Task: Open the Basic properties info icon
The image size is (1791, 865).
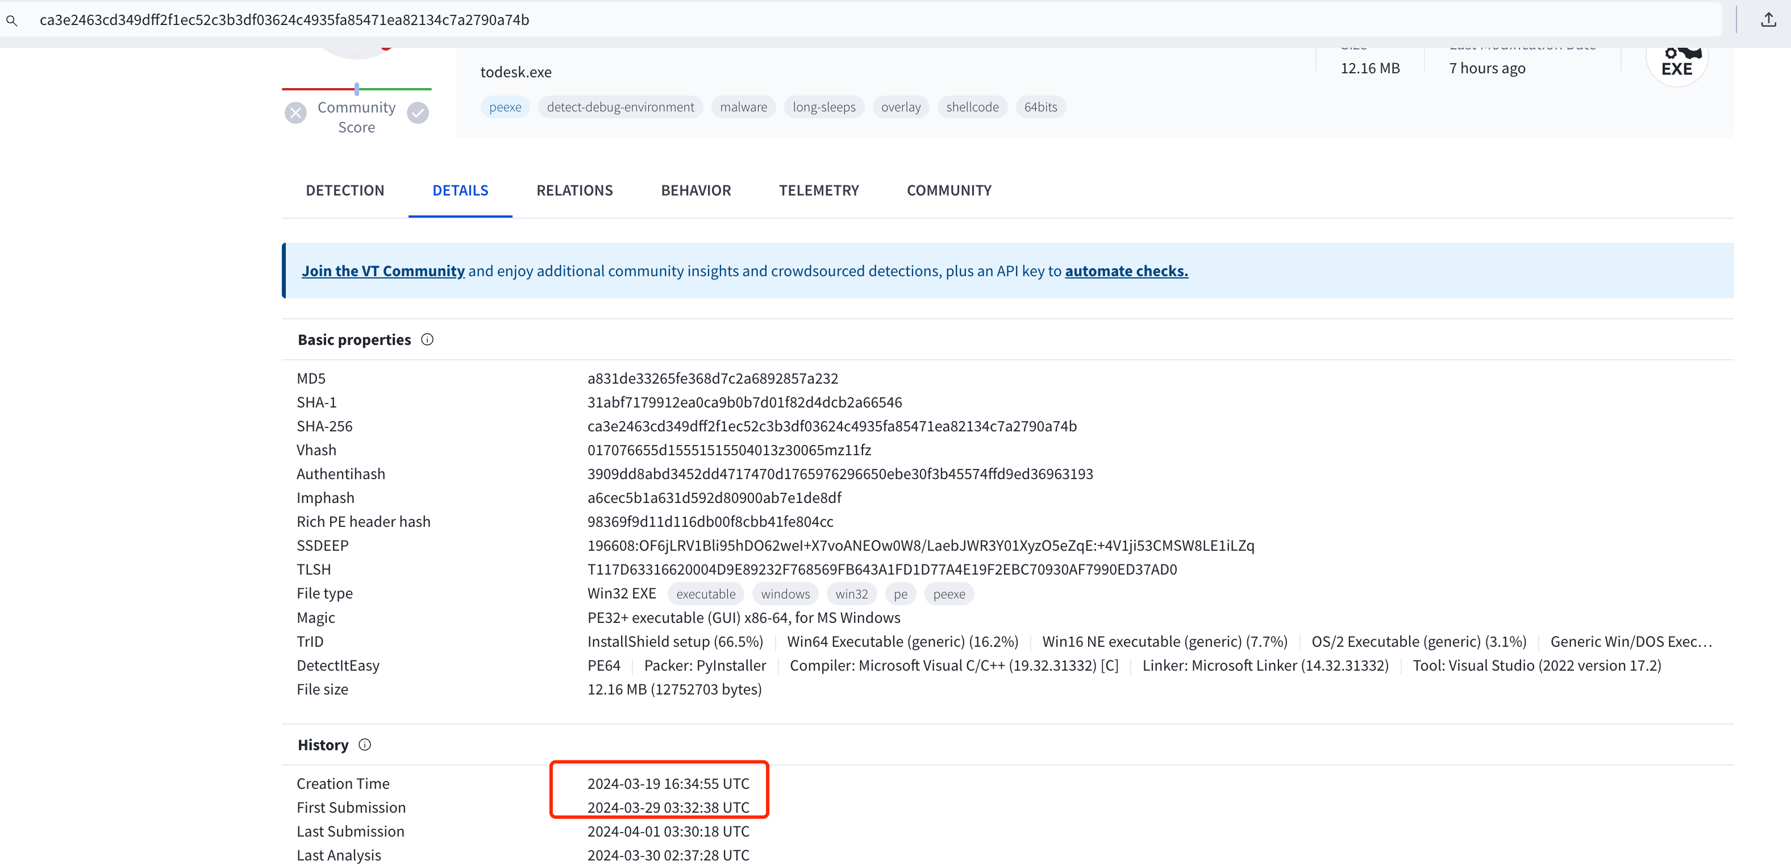Action: (x=428, y=339)
